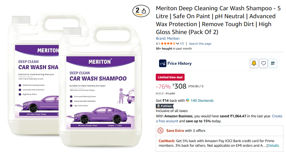
Task: Click the Limited time deal badge
Action: coord(170,77)
